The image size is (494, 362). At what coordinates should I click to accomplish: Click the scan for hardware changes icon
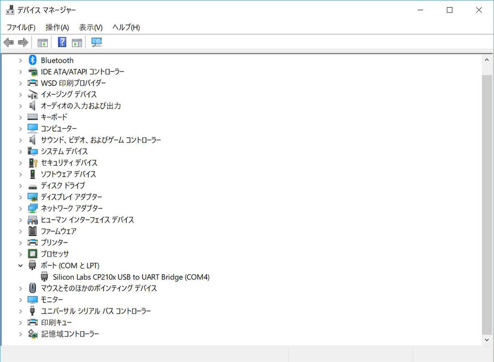point(96,42)
